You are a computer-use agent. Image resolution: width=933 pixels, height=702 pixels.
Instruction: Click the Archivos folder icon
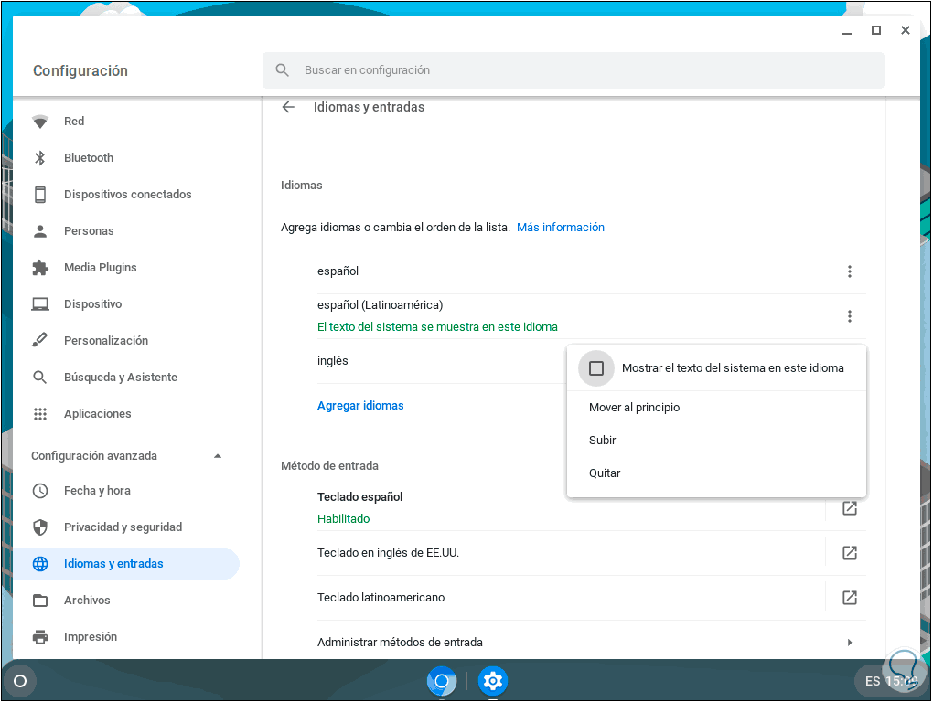(40, 601)
